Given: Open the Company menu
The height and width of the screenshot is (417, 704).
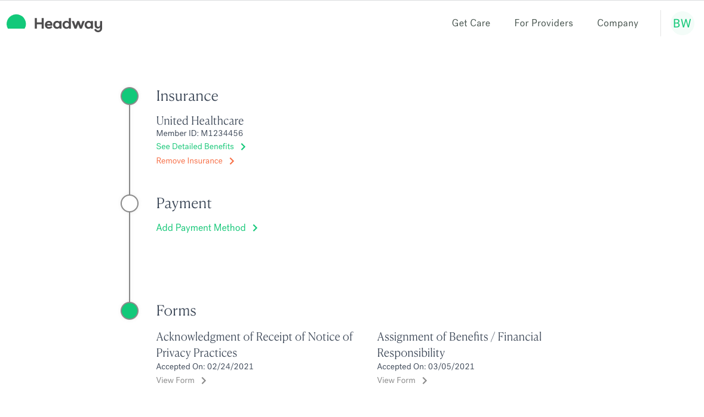Looking at the screenshot, I should pos(617,23).
